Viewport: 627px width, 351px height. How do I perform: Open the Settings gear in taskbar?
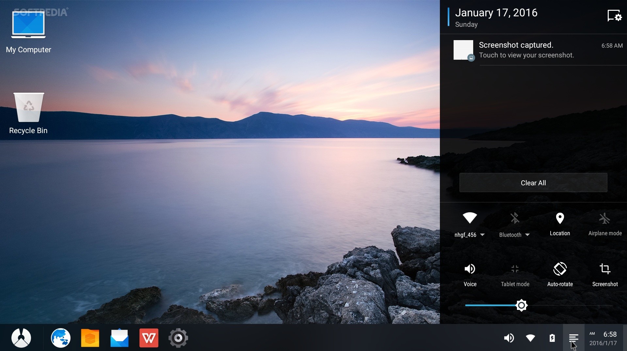pyautogui.click(x=178, y=338)
